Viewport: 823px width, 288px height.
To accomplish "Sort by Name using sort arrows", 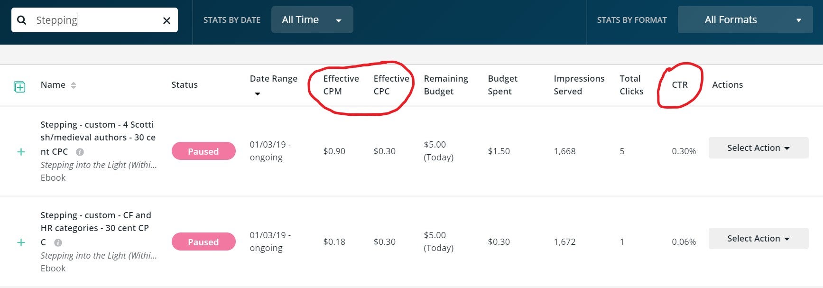I will [x=74, y=85].
